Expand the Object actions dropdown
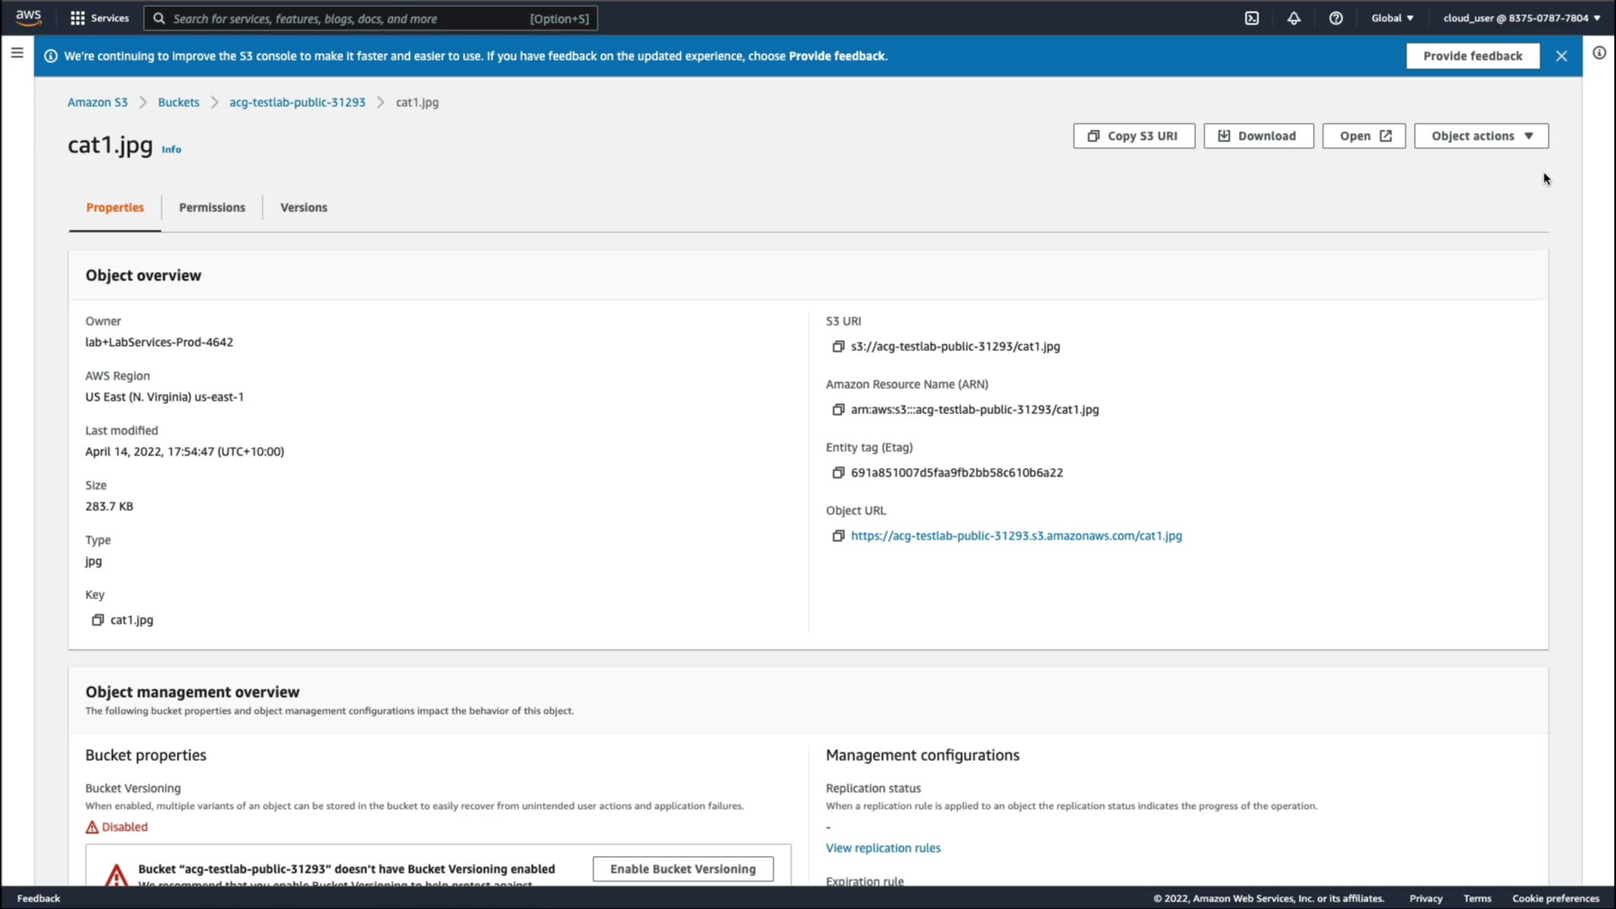This screenshot has width=1616, height=909. (1480, 136)
